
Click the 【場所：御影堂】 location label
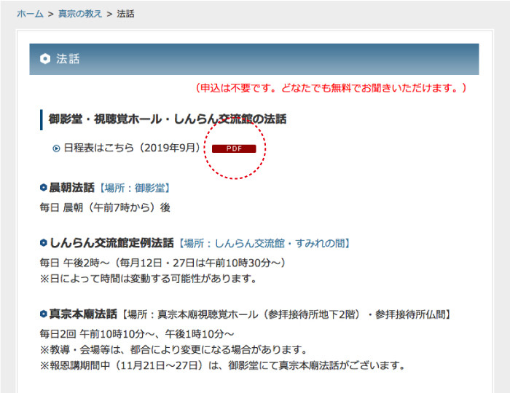133,188
